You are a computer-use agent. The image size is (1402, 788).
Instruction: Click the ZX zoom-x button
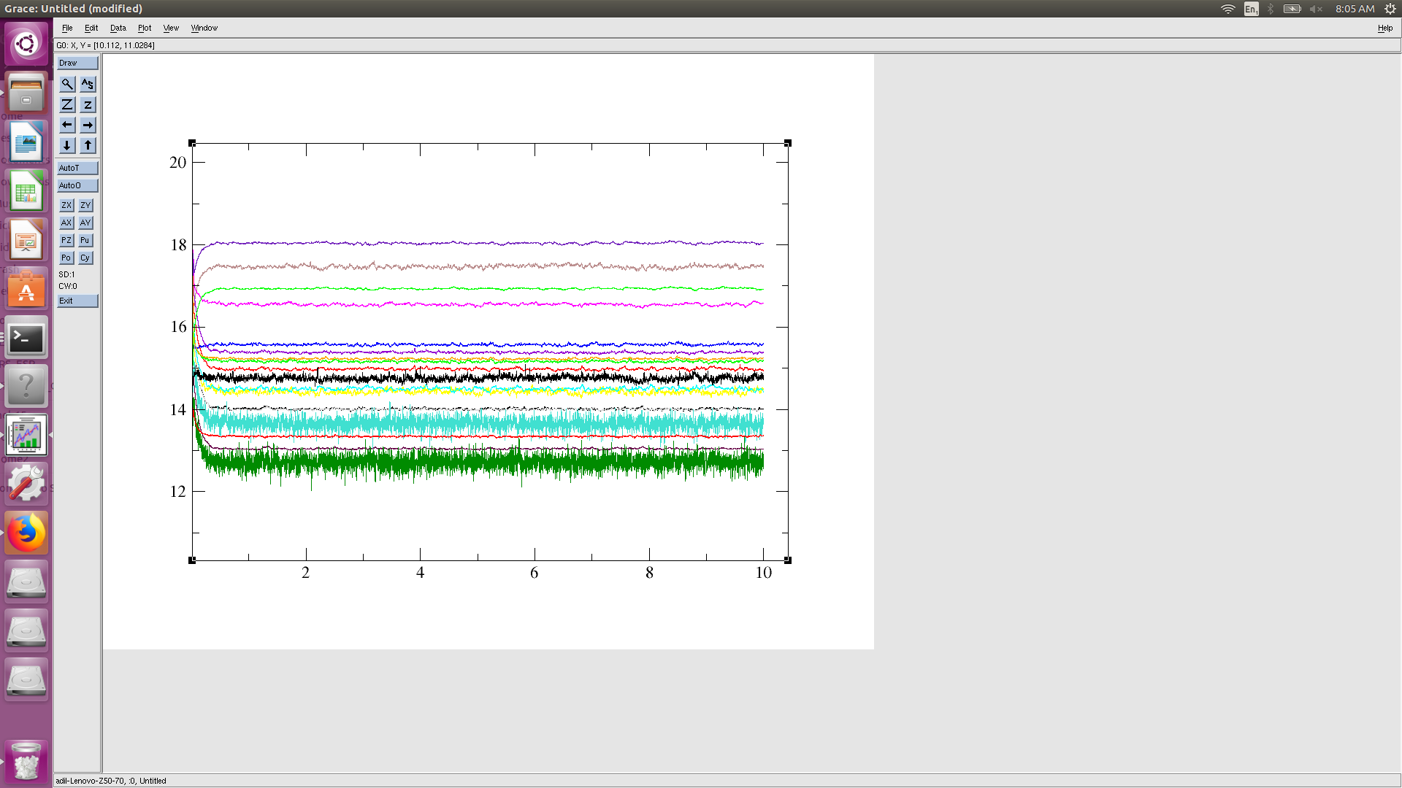tap(66, 205)
